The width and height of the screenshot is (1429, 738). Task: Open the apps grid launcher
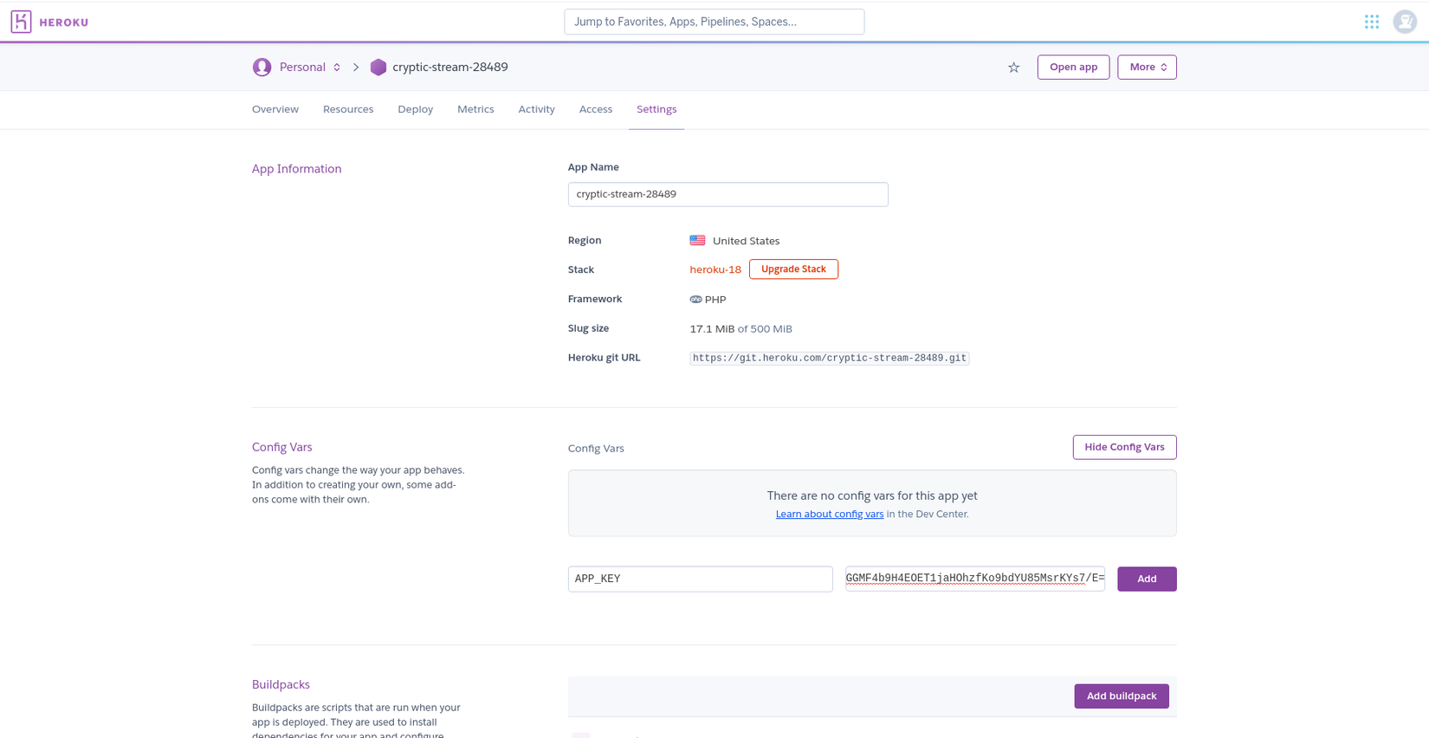(1372, 22)
